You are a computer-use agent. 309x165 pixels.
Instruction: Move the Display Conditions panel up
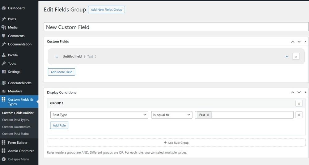click(293, 92)
